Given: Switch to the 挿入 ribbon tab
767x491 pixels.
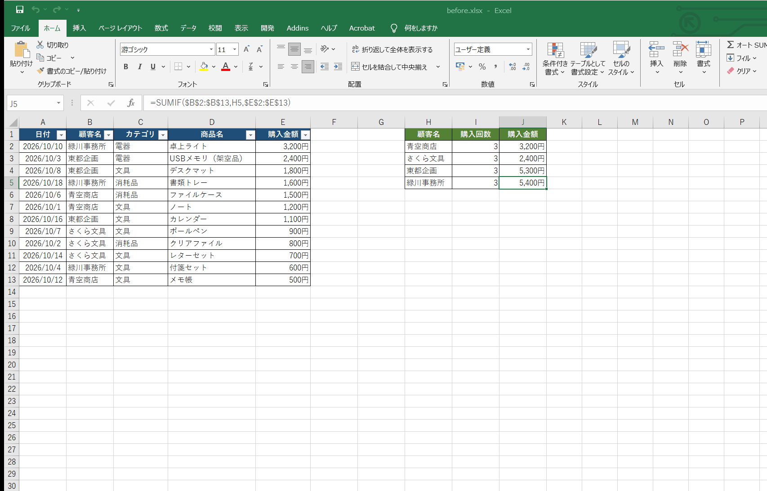Looking at the screenshot, I should pyautogui.click(x=79, y=28).
